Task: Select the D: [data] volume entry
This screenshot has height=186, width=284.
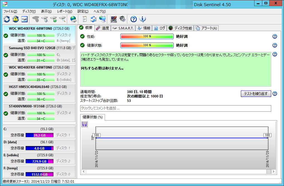Action: (39, 145)
